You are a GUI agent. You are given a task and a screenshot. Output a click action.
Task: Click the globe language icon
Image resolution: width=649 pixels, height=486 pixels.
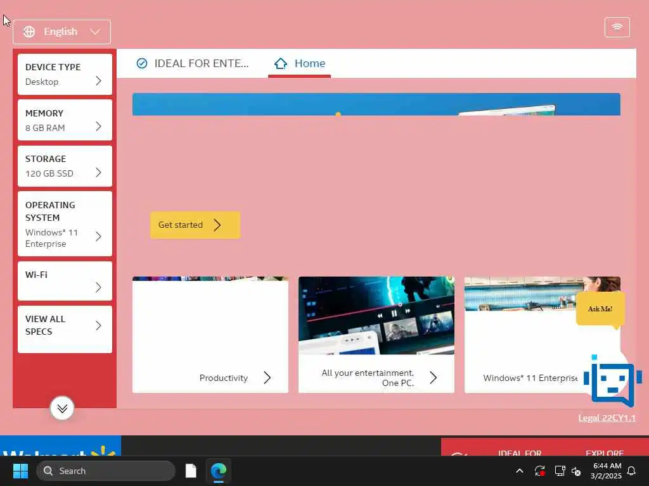(29, 32)
